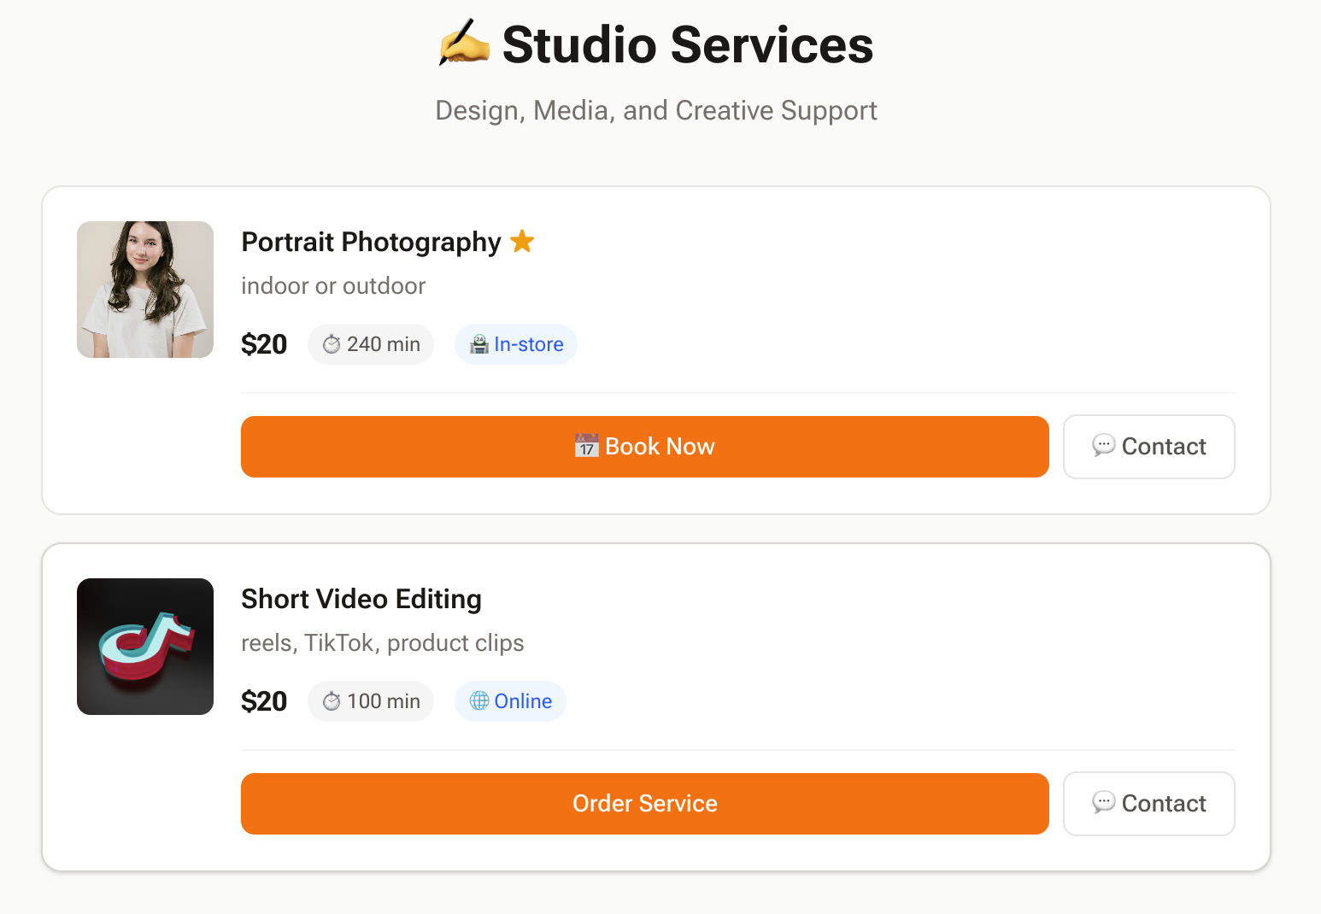
Task: Click the stopwatch icon next to 100 min
Action: (x=332, y=701)
